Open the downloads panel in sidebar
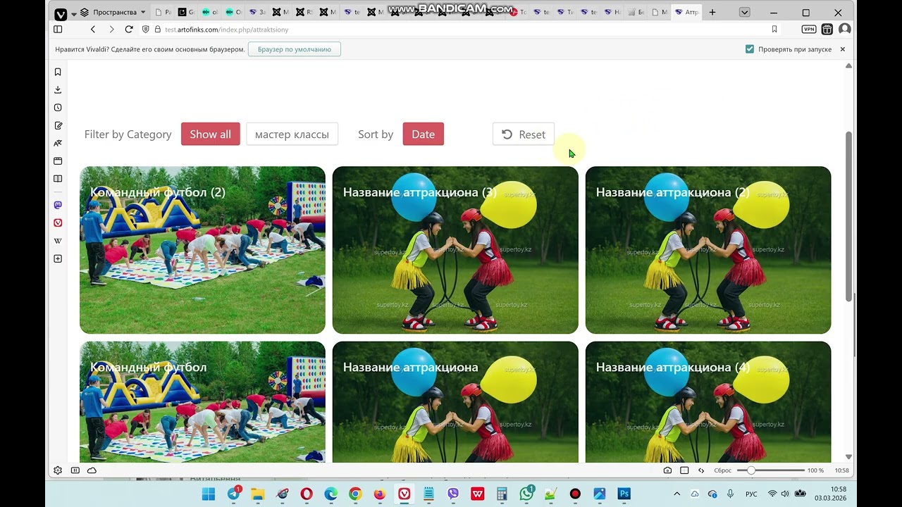The height and width of the screenshot is (507, 902). pyautogui.click(x=58, y=89)
